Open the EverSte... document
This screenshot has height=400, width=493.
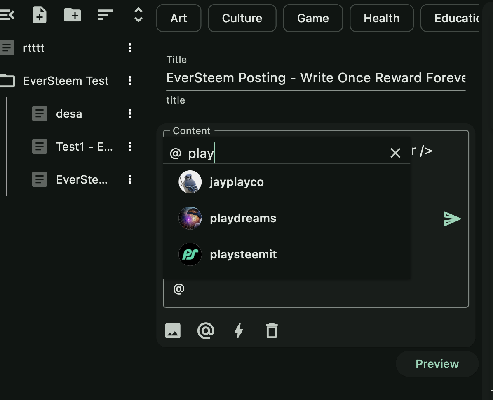82,179
